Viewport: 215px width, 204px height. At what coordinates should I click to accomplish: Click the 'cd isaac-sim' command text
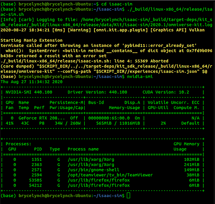117,4
